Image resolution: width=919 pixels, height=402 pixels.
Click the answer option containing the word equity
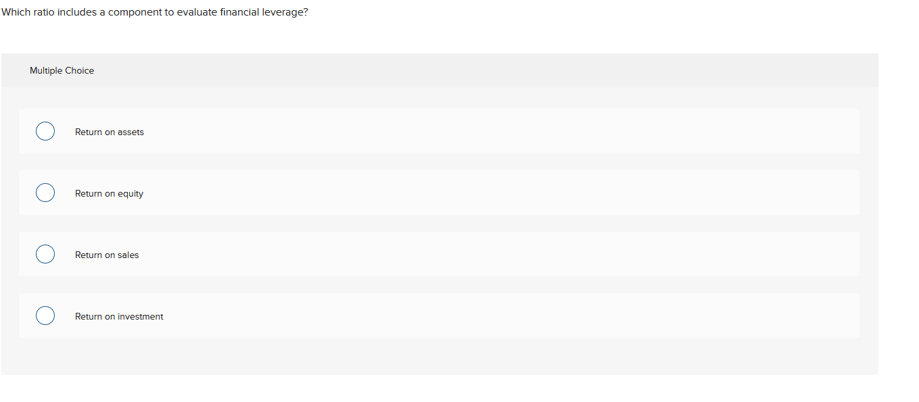pos(110,193)
